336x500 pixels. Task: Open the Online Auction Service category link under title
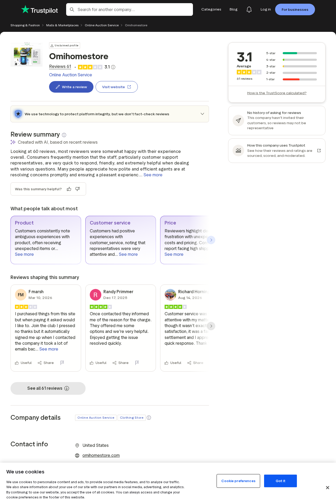(x=71, y=75)
